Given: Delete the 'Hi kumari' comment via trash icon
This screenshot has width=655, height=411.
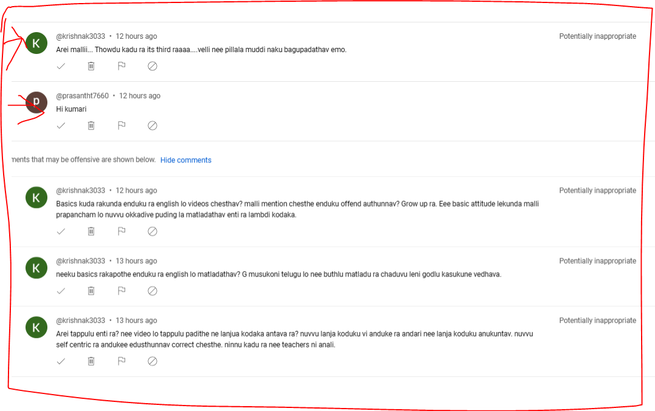Looking at the screenshot, I should 91,125.
